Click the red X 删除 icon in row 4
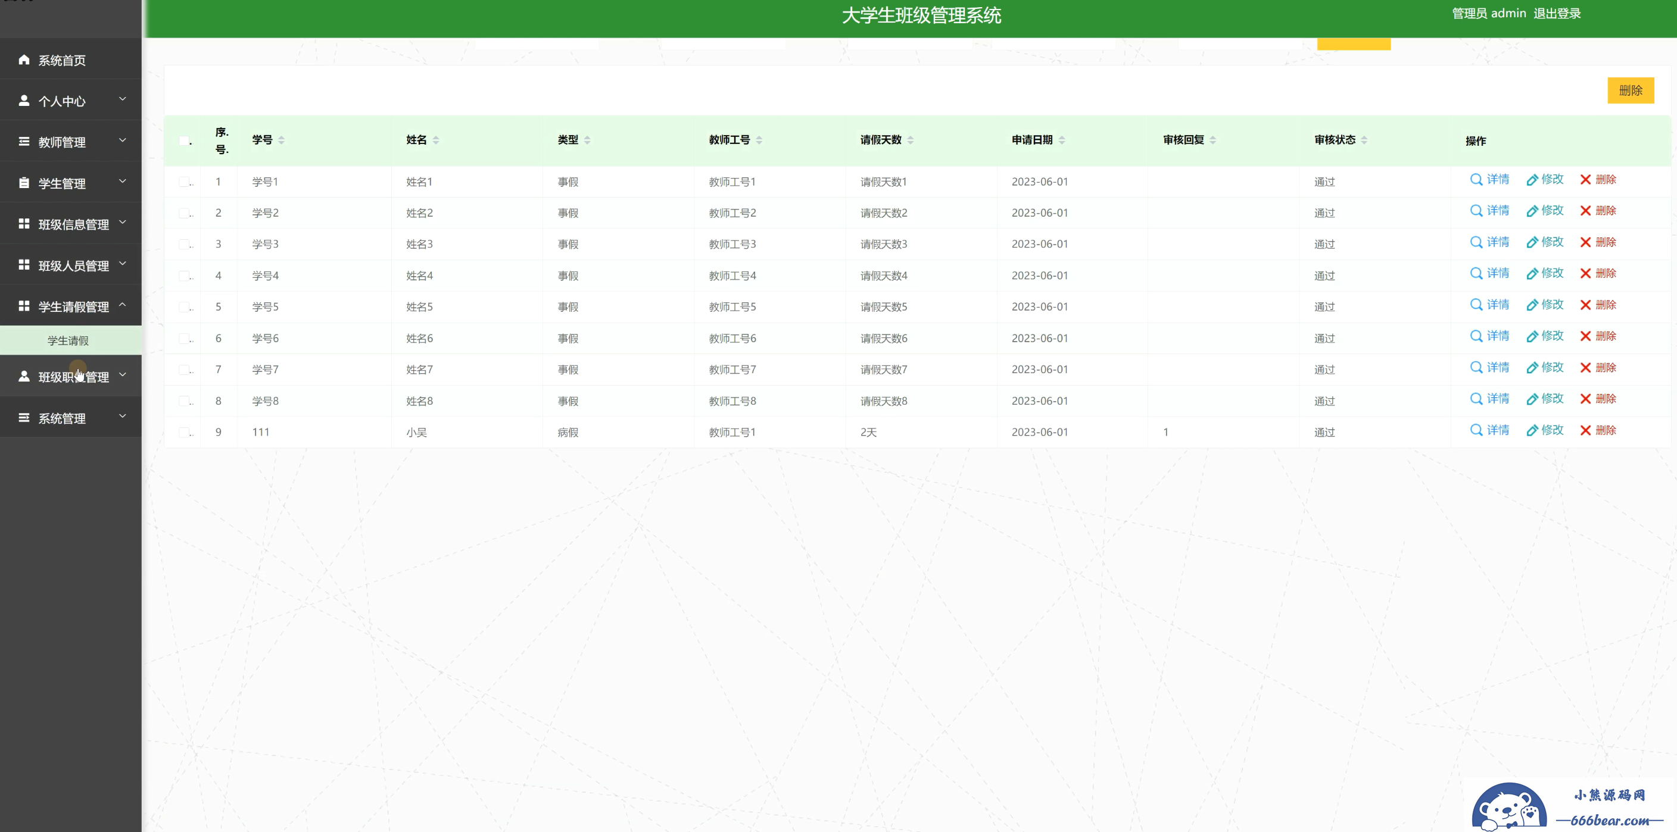The height and width of the screenshot is (832, 1677). point(1585,273)
